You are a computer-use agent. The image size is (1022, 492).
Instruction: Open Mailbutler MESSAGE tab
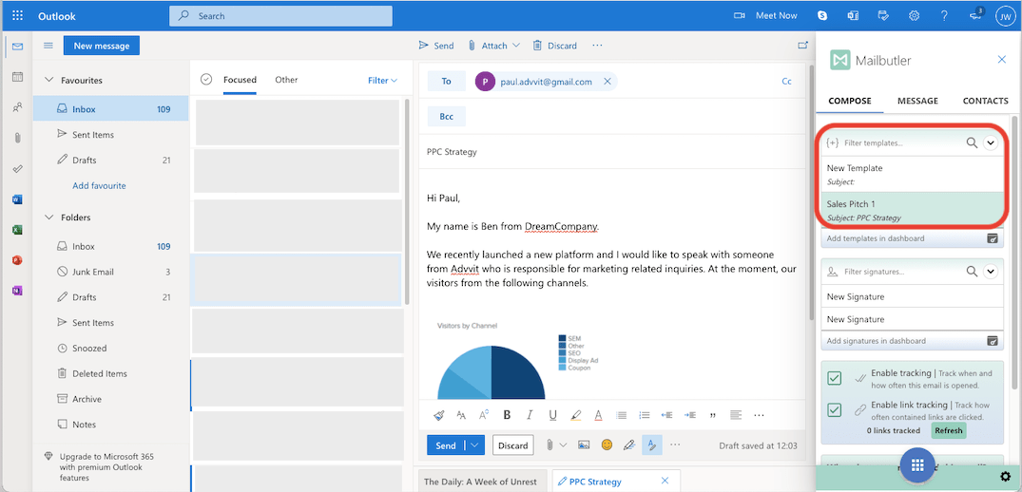click(x=917, y=101)
